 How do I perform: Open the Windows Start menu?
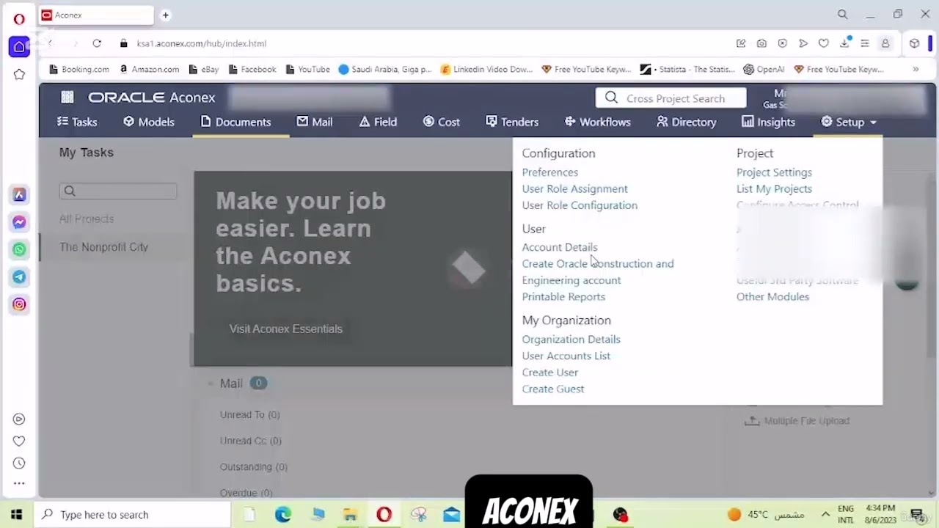[x=16, y=514]
